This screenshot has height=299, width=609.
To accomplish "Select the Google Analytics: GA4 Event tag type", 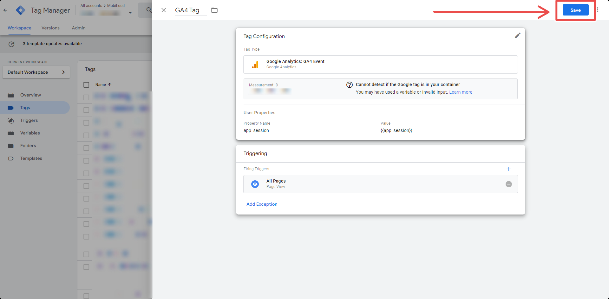I will (x=381, y=65).
